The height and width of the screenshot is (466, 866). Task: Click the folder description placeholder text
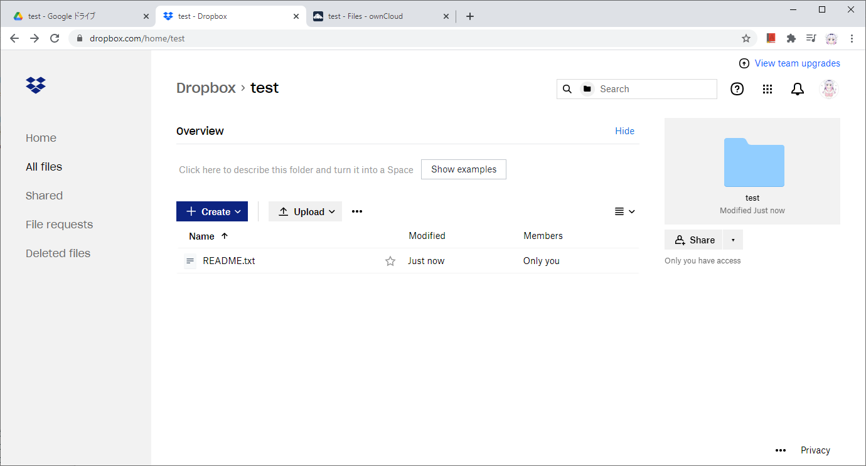pyautogui.click(x=296, y=170)
